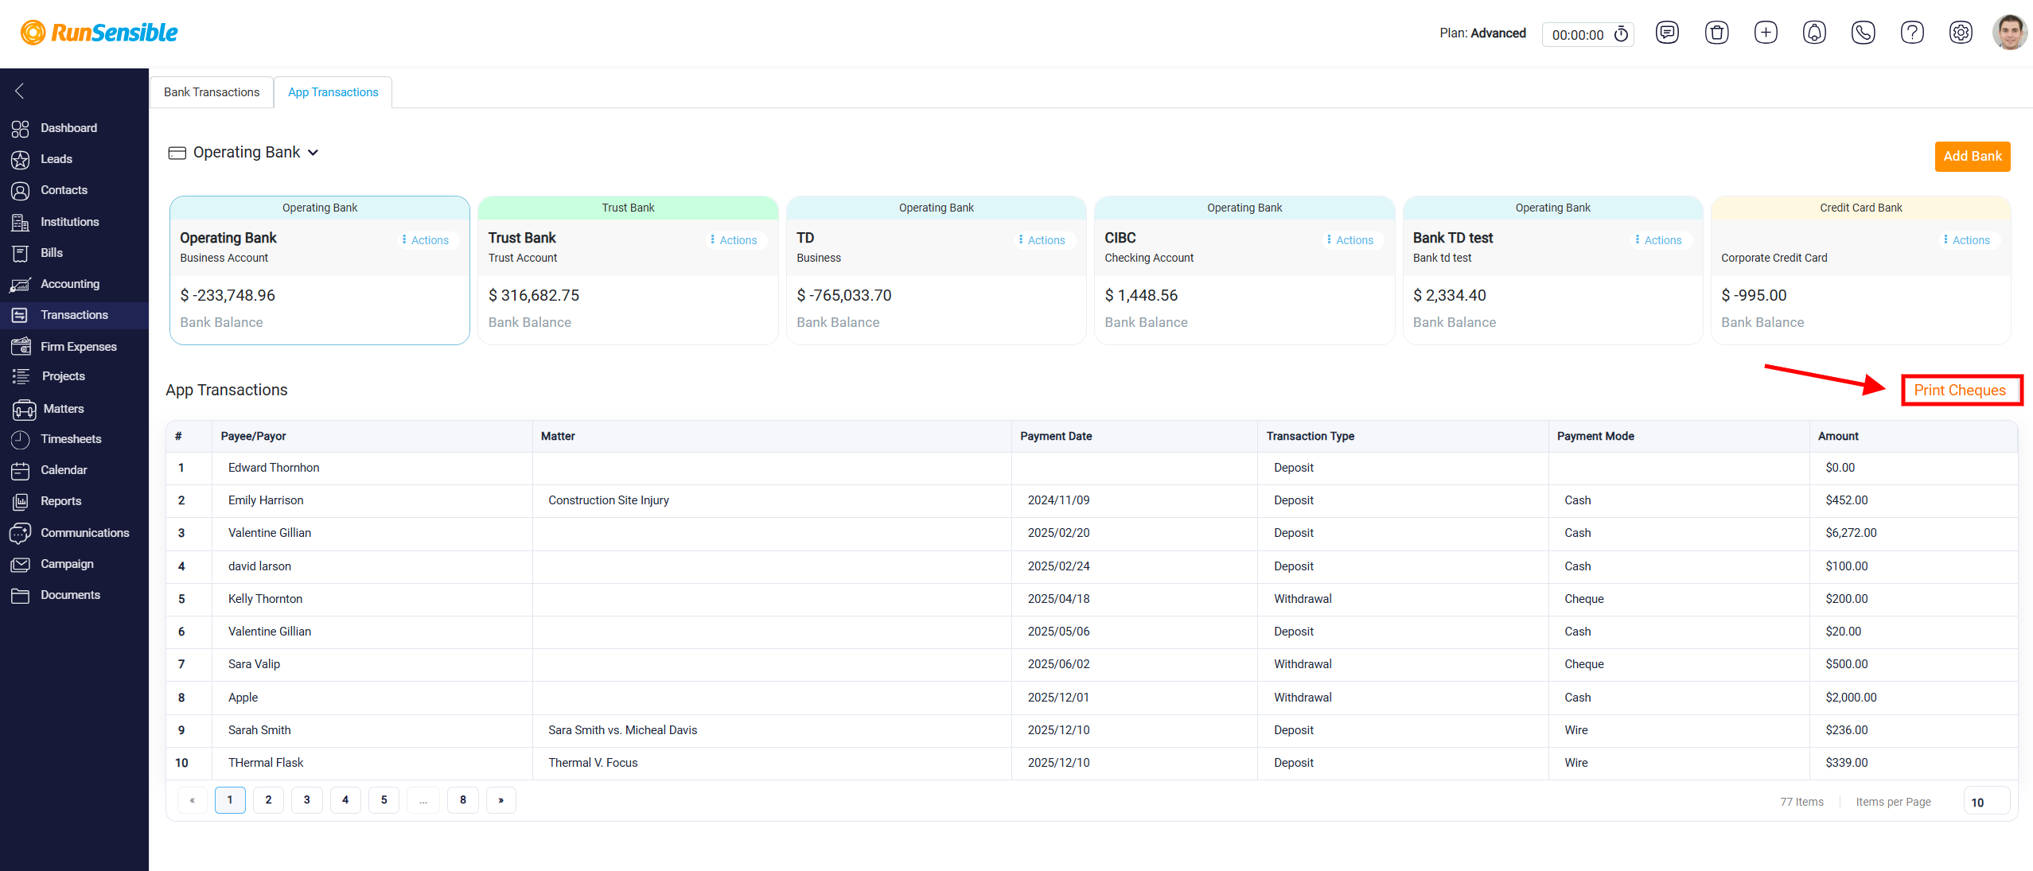This screenshot has width=2033, height=871.
Task: Change the Items per Page value field
Action: click(1986, 802)
